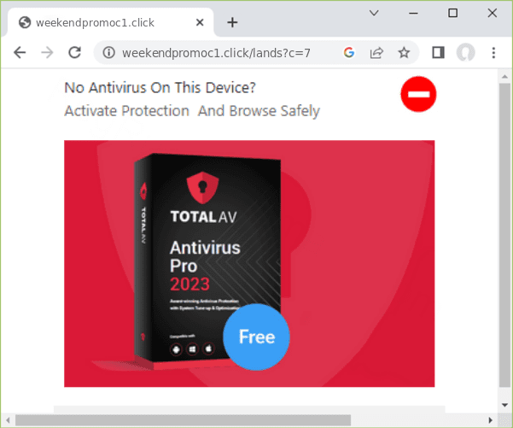Open a new tab
This screenshot has width=513, height=428.
[232, 22]
